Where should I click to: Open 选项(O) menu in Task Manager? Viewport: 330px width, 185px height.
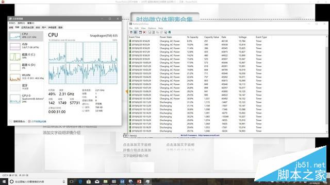pyautogui.click(x=21, y=23)
